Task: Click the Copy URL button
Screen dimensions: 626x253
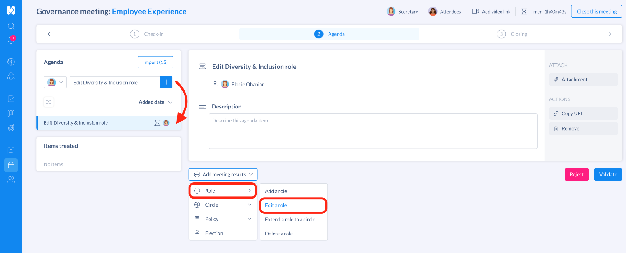Action: click(x=583, y=113)
